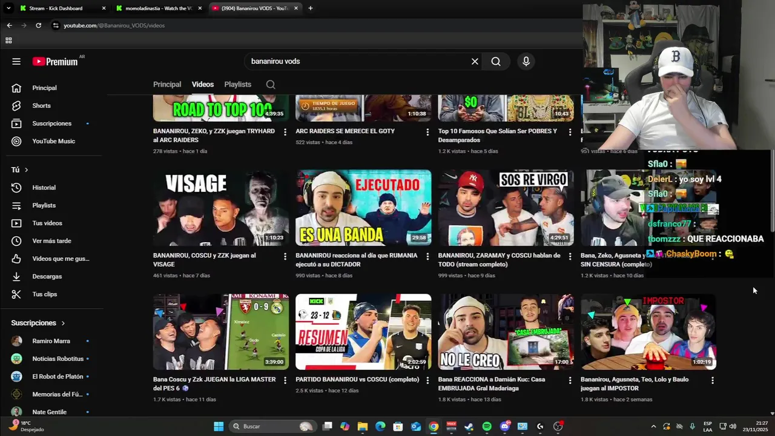
Task: Open Ramiro Marra subscription channel
Action: [x=51, y=341]
